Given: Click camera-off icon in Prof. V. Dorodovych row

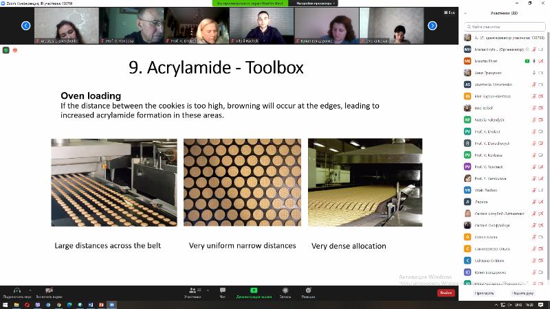Looking at the screenshot, I should [540, 144].
